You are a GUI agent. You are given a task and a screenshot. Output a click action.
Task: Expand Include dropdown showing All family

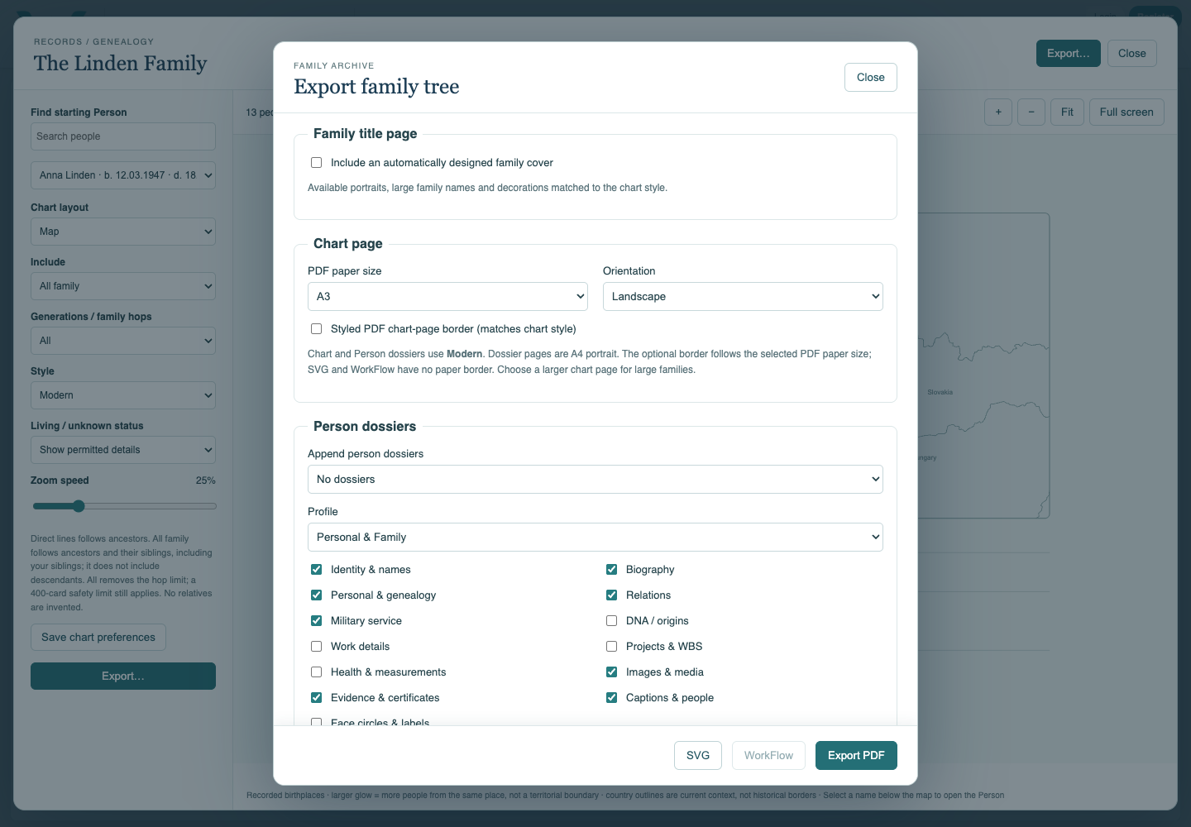pos(123,286)
